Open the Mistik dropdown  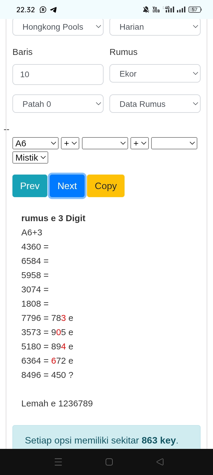30,157
